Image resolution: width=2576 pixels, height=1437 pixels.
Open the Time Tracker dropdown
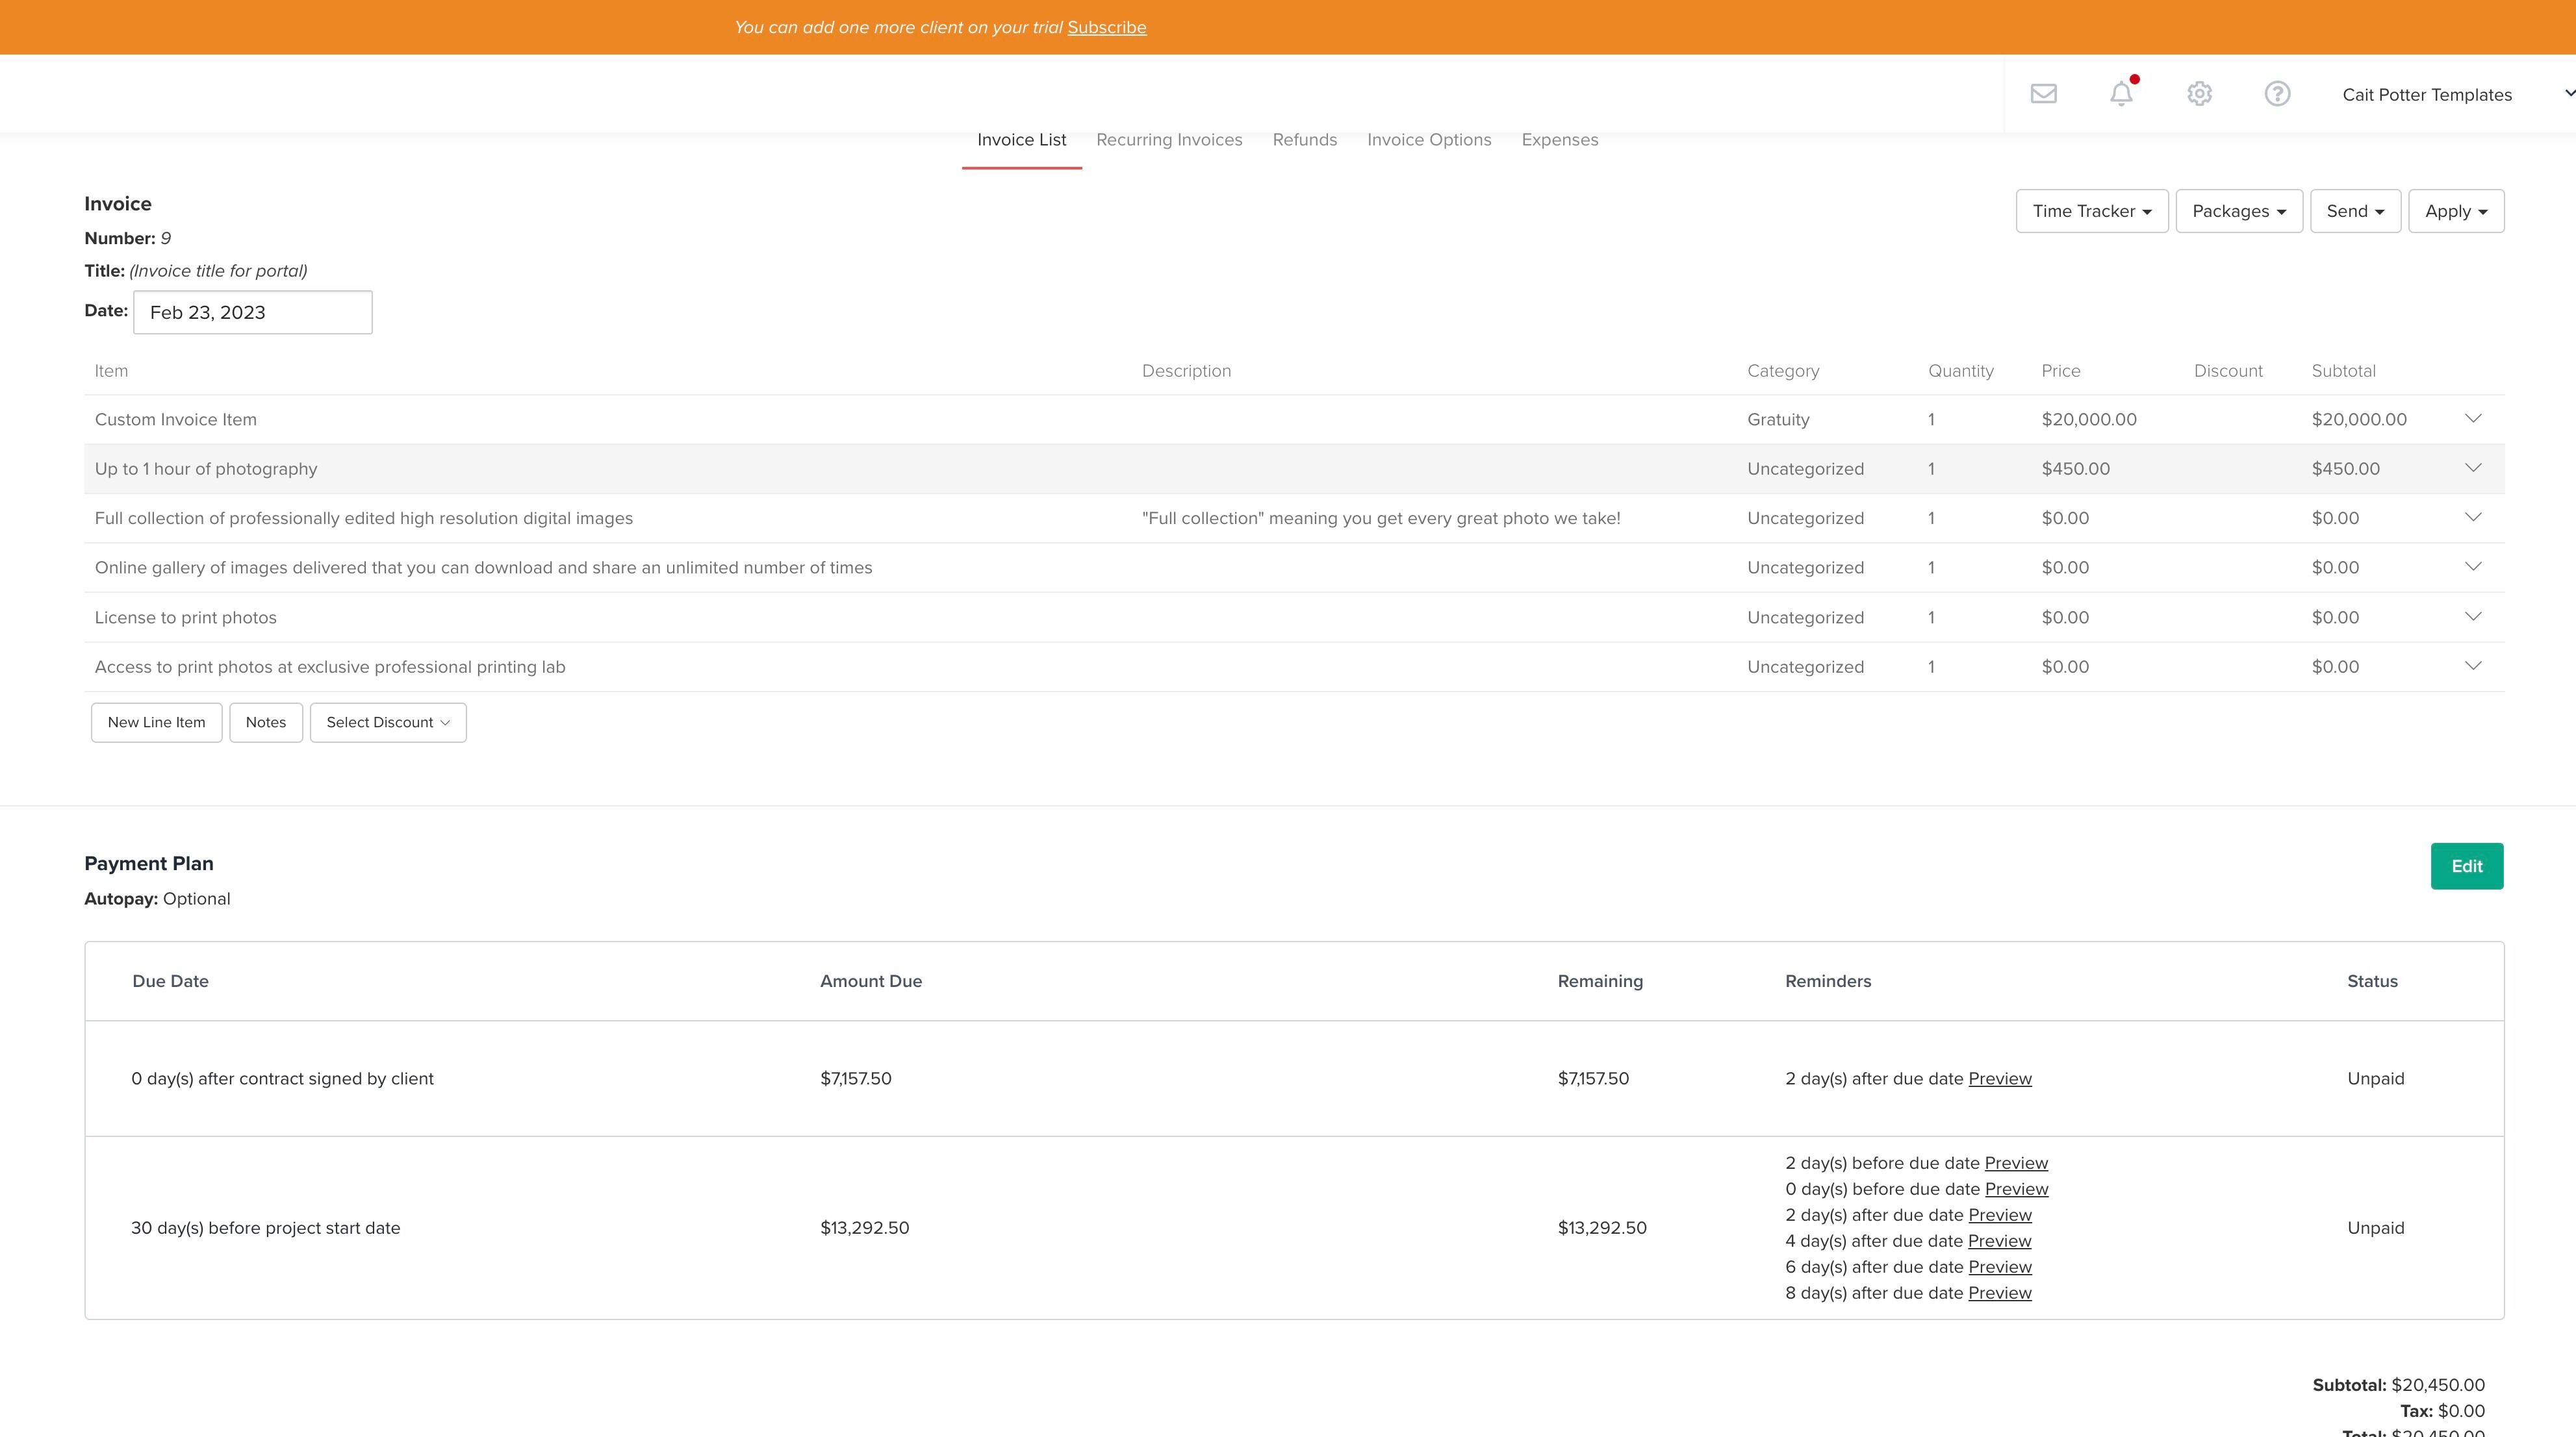tap(2091, 211)
